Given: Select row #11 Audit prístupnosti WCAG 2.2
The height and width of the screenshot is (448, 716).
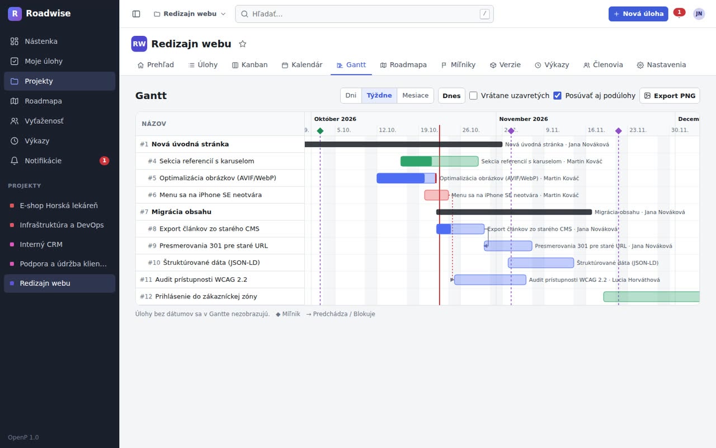Looking at the screenshot, I should [220, 279].
